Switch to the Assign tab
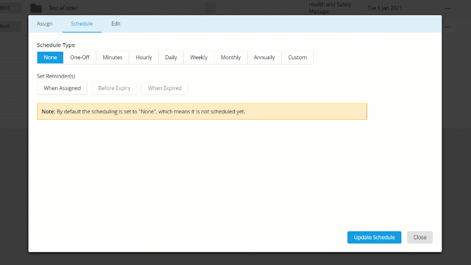Image resolution: width=471 pixels, height=265 pixels. [x=45, y=24]
